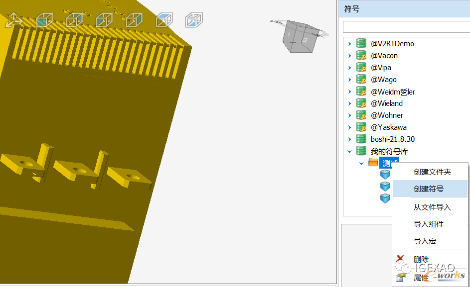Expand the @Yaskawa node
The width and height of the screenshot is (470, 287).
coord(349,127)
